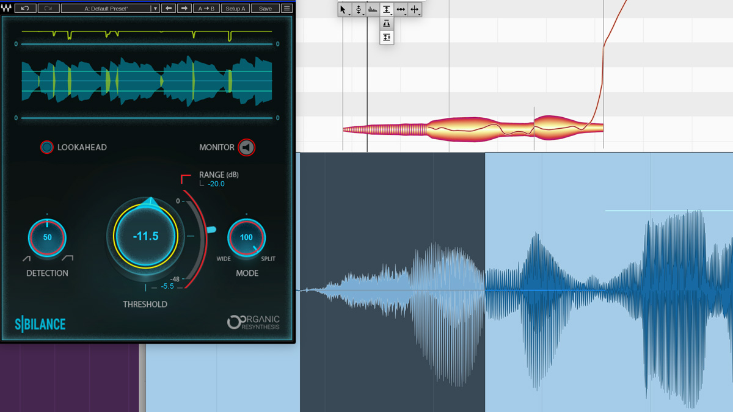Select the Split mode label
The height and width of the screenshot is (412, 733).
point(268,259)
